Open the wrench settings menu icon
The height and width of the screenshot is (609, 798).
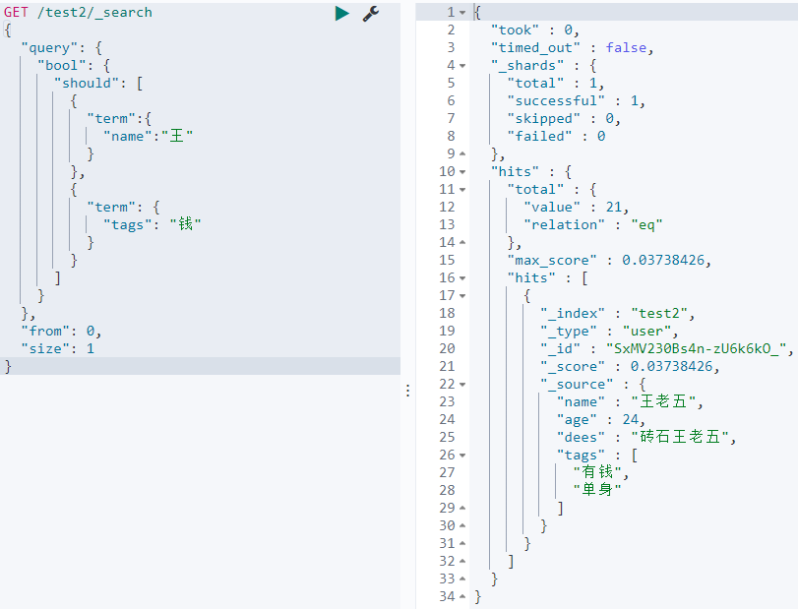pos(371,14)
